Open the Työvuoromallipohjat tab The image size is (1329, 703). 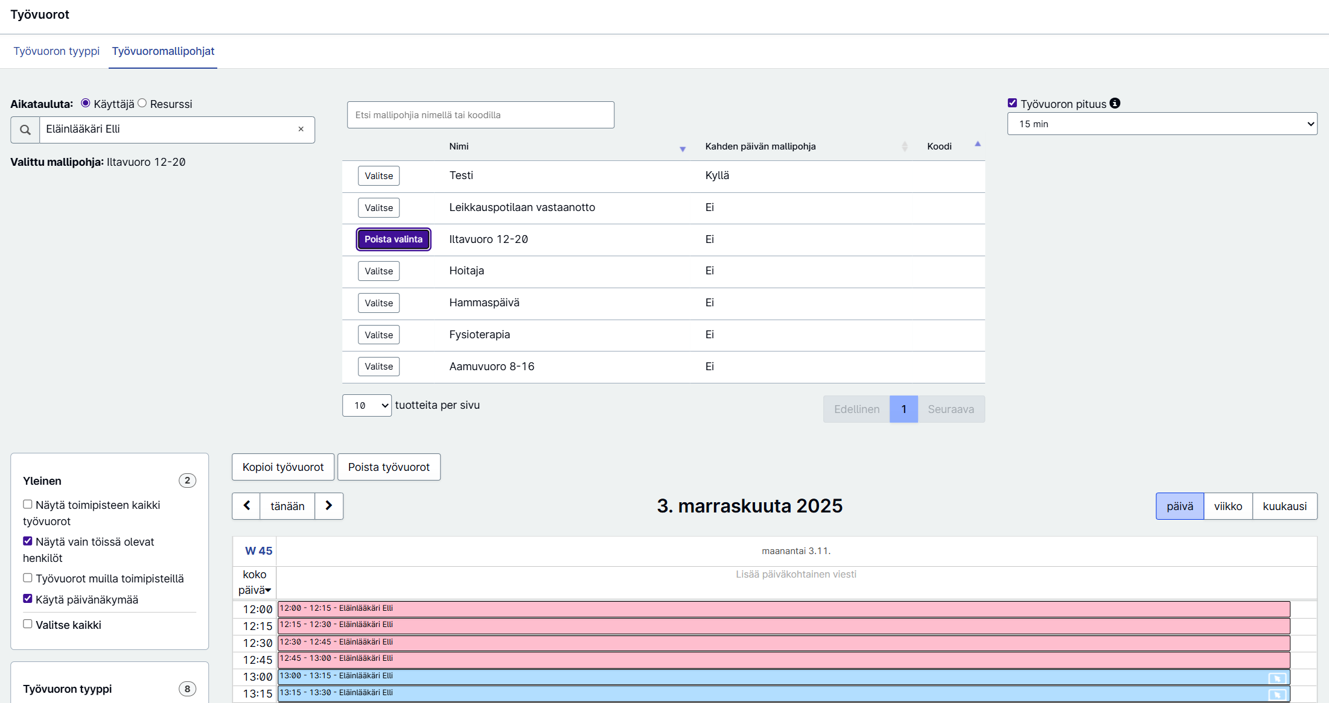[x=163, y=51]
